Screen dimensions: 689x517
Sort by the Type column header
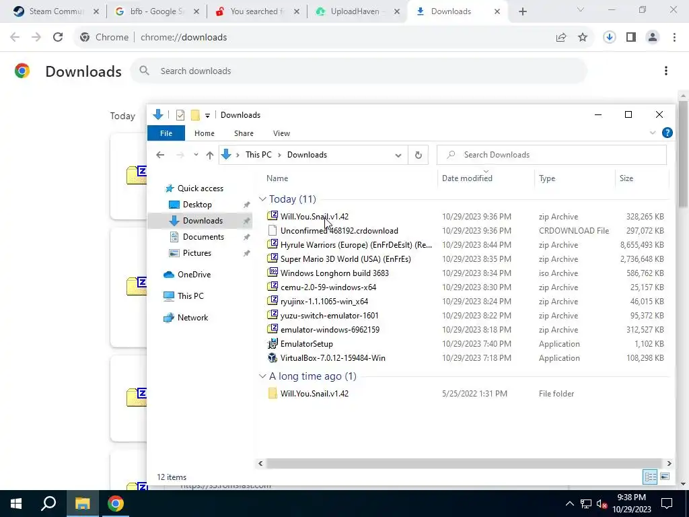click(547, 178)
